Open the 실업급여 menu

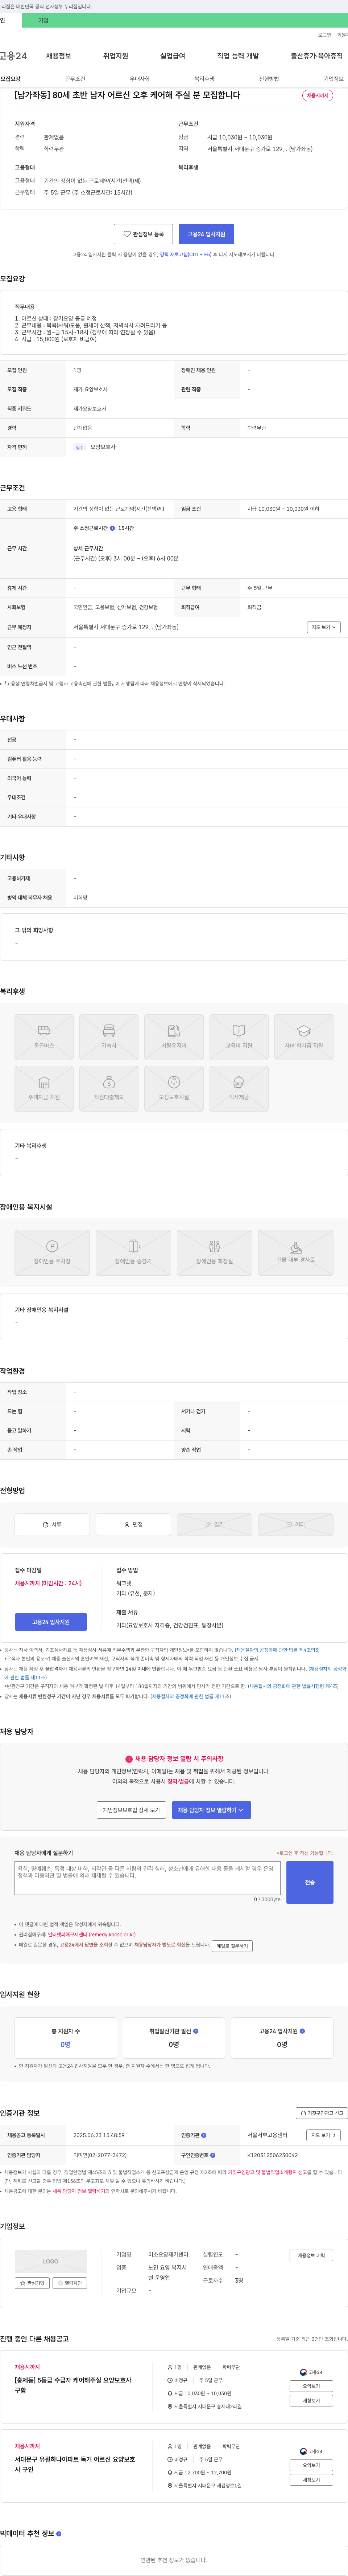coord(173,56)
